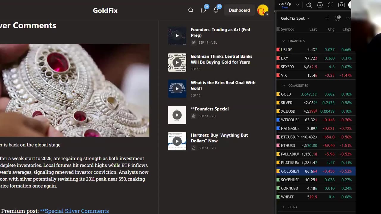The width and height of the screenshot is (381, 214).
Task: Collapse the FINANCIALS section
Action: coord(284,41)
